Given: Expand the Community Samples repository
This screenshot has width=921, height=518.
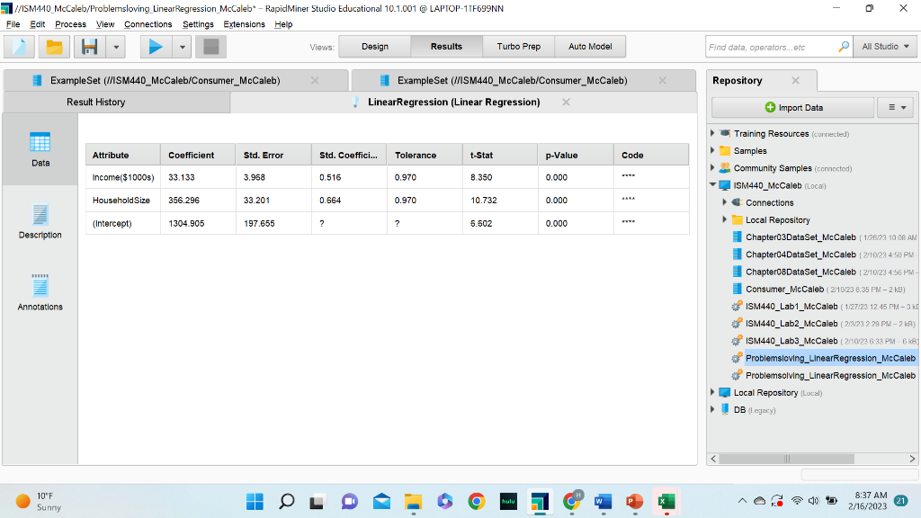Looking at the screenshot, I should tap(712, 168).
